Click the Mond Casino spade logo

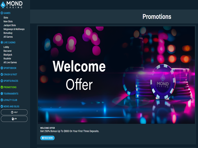pos(3,5)
